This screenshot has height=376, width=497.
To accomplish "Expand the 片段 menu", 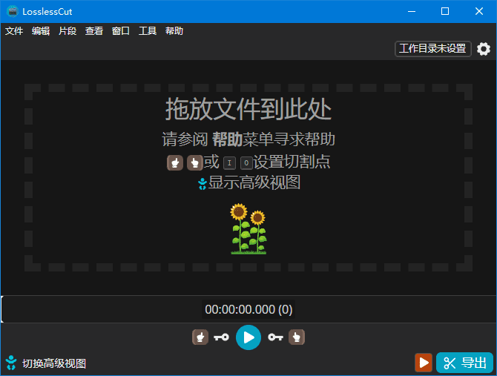I will (68, 31).
